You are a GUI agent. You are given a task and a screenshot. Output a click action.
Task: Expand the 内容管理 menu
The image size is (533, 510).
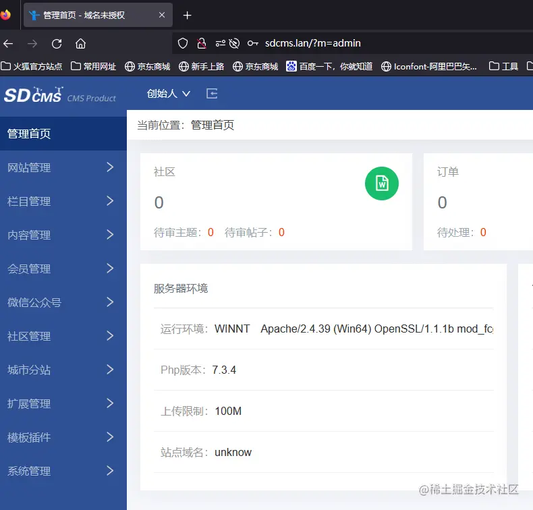[x=63, y=235]
